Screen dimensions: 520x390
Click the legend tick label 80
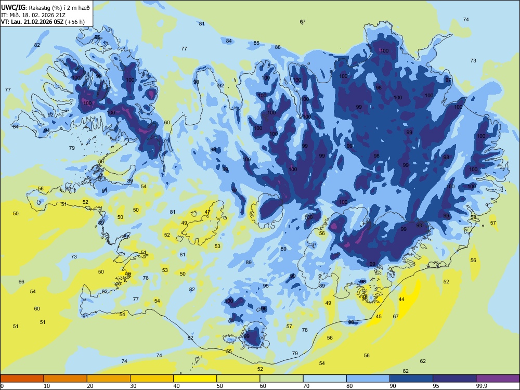tap(349, 386)
